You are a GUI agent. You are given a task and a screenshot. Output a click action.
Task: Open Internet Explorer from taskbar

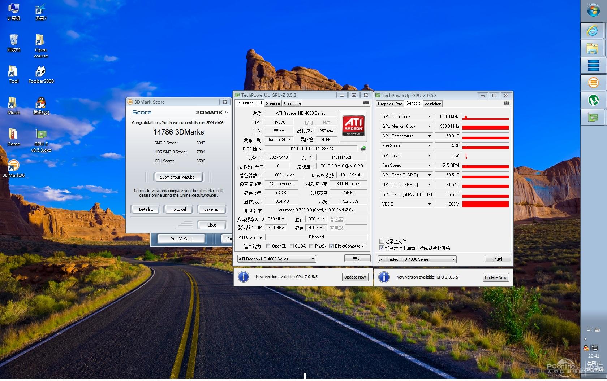tap(593, 31)
